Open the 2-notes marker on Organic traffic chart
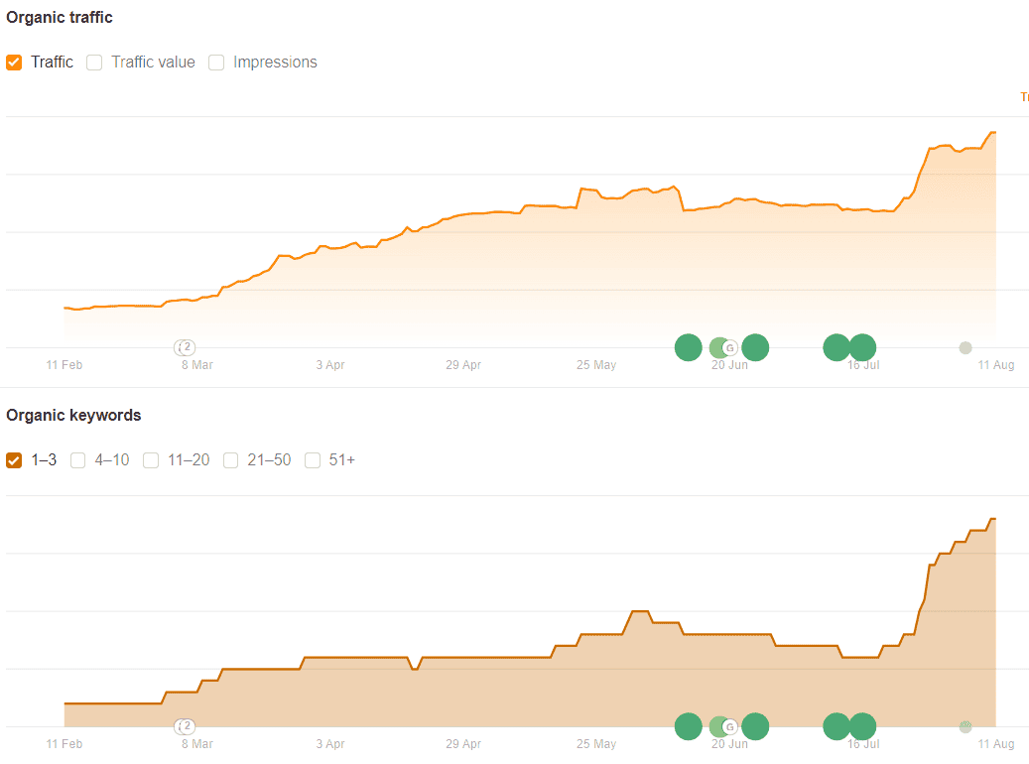 click(186, 347)
